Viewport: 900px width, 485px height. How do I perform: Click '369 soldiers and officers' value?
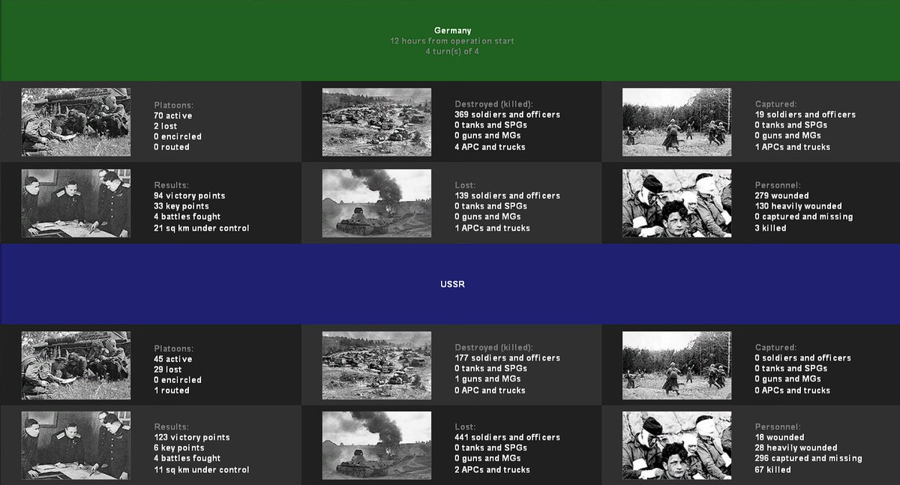click(507, 115)
